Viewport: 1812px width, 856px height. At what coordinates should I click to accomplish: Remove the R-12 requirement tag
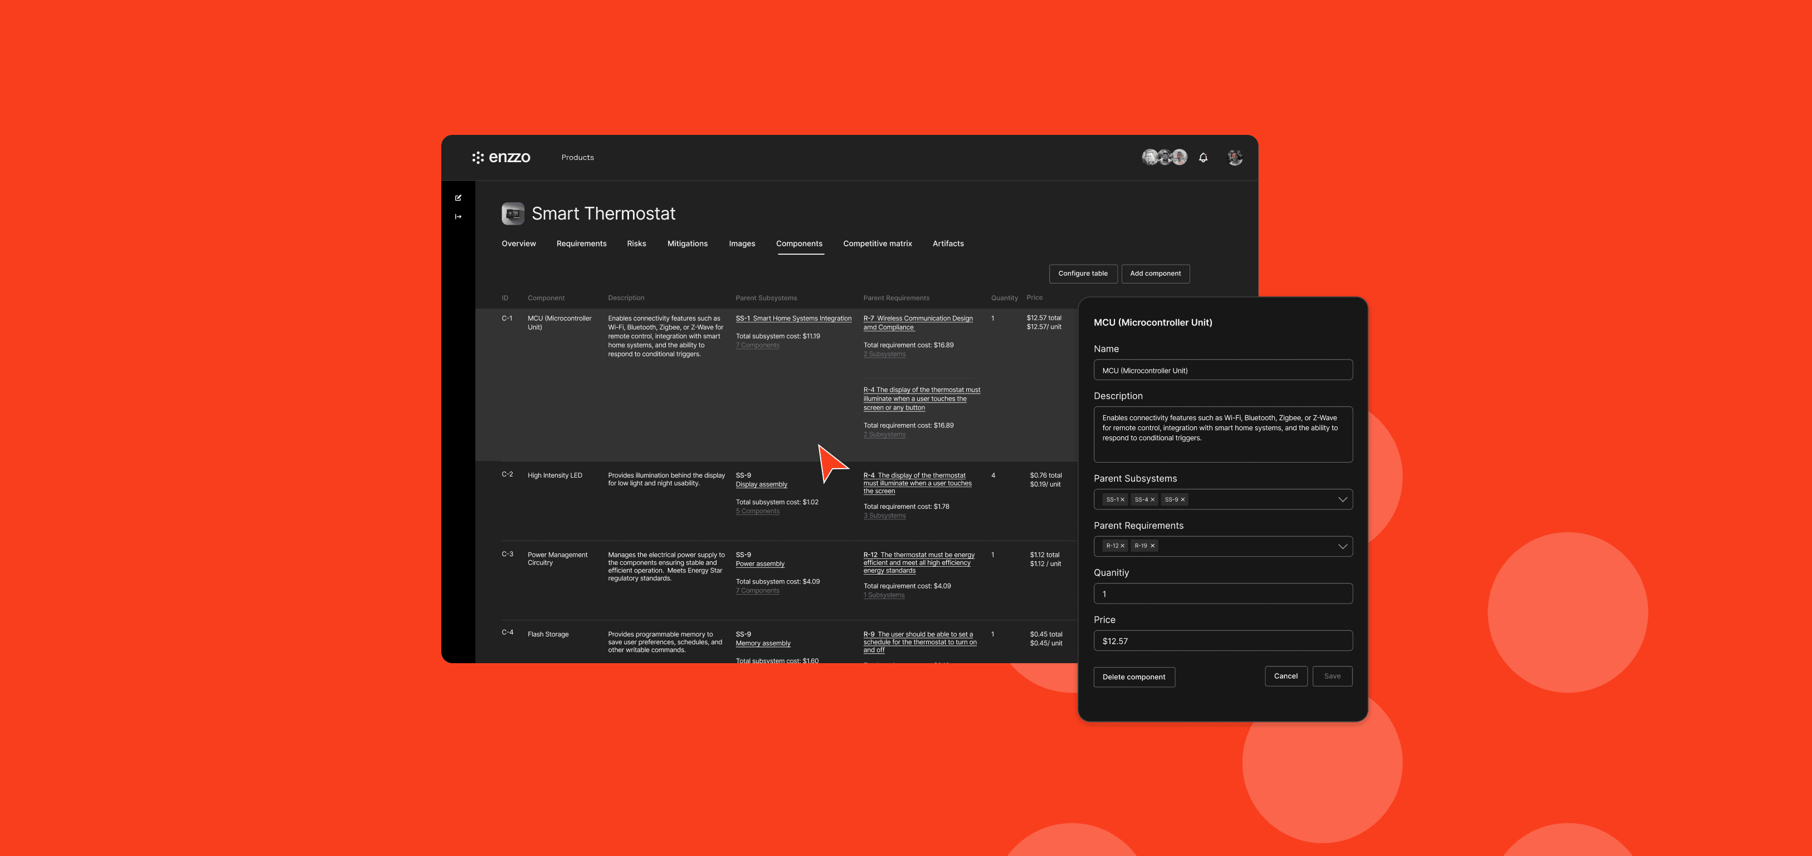click(1122, 546)
